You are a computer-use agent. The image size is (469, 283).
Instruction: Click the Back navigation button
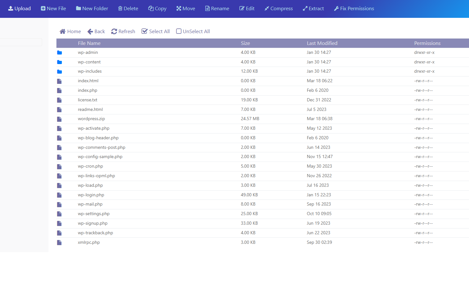point(96,31)
